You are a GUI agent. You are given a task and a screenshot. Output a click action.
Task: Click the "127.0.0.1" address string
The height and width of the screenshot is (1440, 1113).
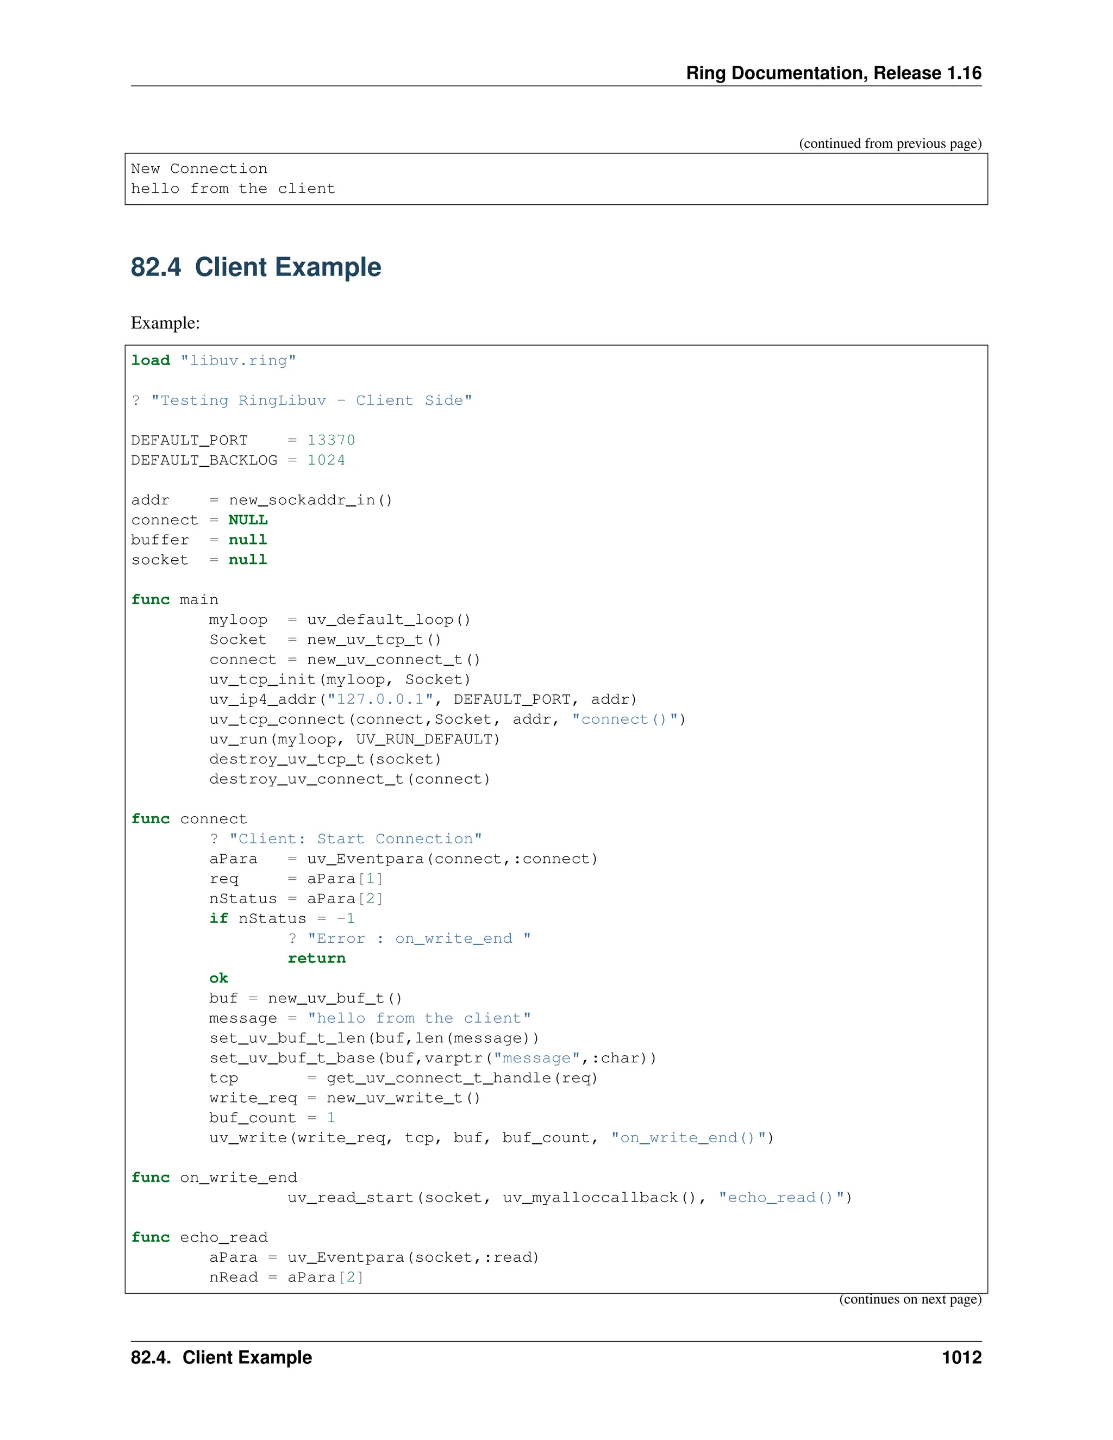380,699
